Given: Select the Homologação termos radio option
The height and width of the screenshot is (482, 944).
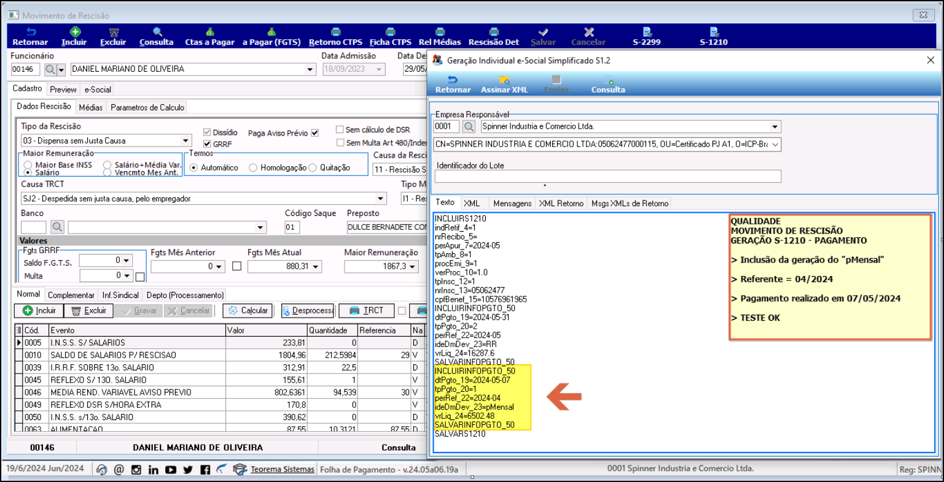Looking at the screenshot, I should click(253, 167).
